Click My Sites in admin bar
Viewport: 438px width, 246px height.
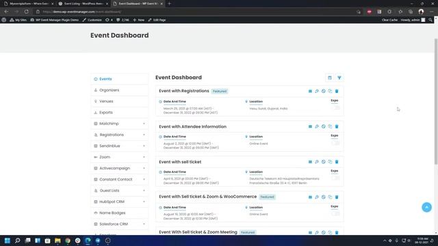click(18, 20)
